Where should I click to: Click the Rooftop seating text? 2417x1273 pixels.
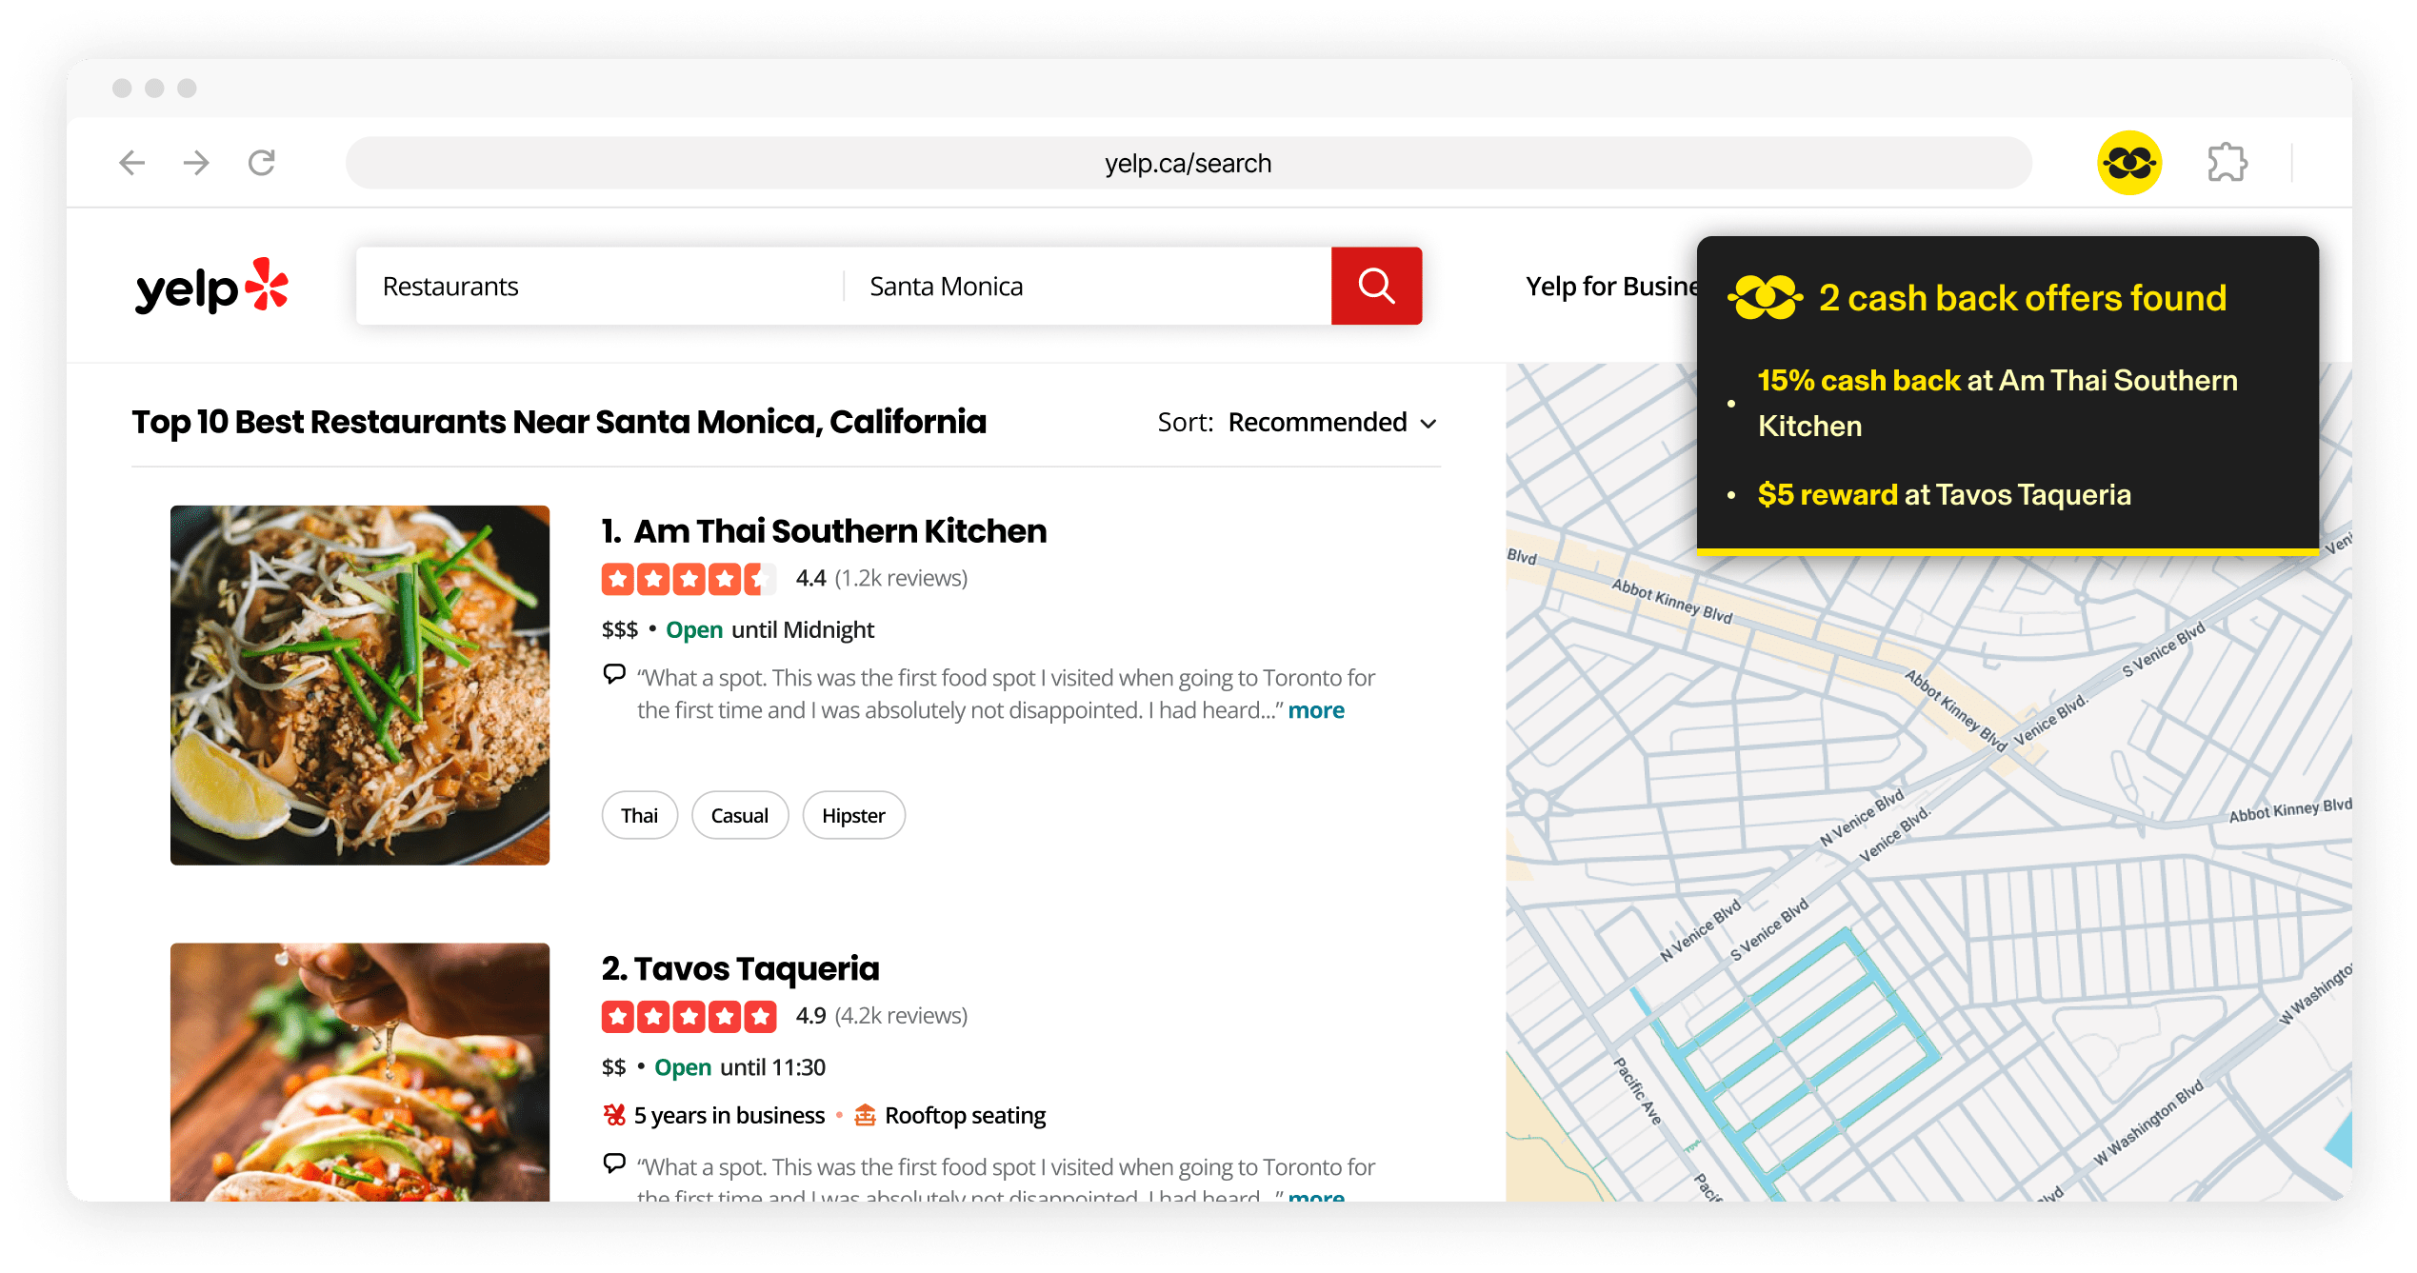(965, 1115)
